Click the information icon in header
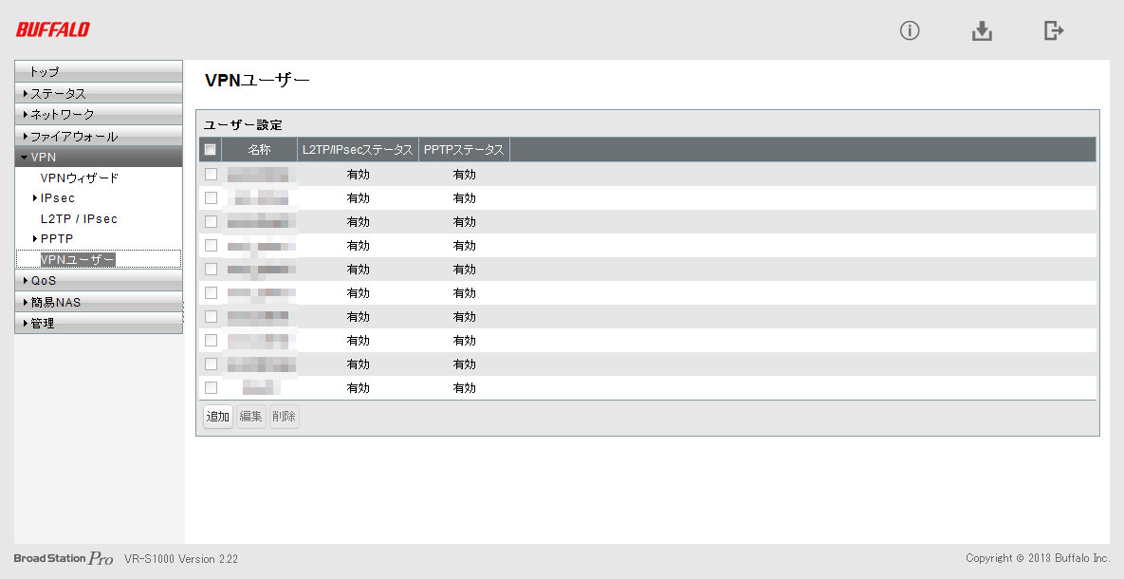The height and width of the screenshot is (579, 1124). point(910,31)
